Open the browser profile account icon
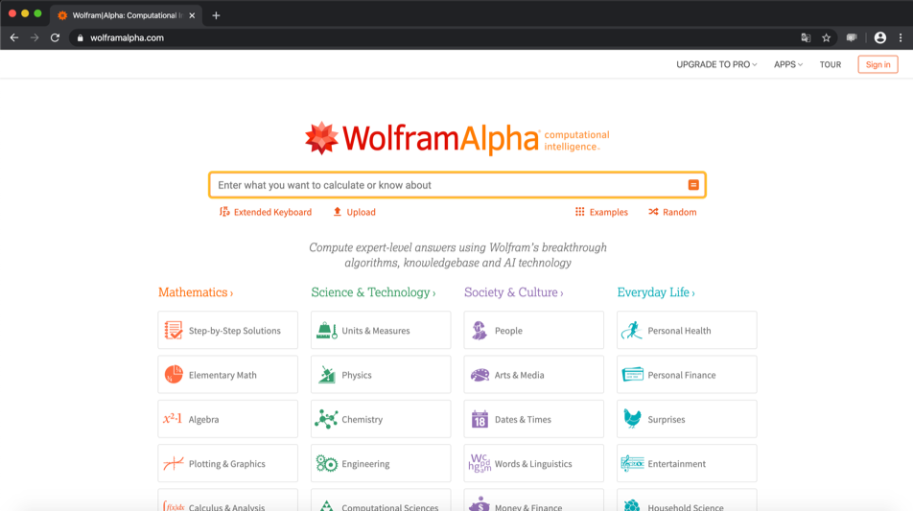This screenshot has height=511, width=913. pyautogui.click(x=879, y=37)
